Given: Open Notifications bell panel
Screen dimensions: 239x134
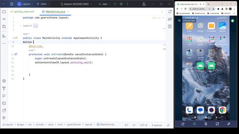Looking at the screenshot, I should pyautogui.click(x=170, y=12).
